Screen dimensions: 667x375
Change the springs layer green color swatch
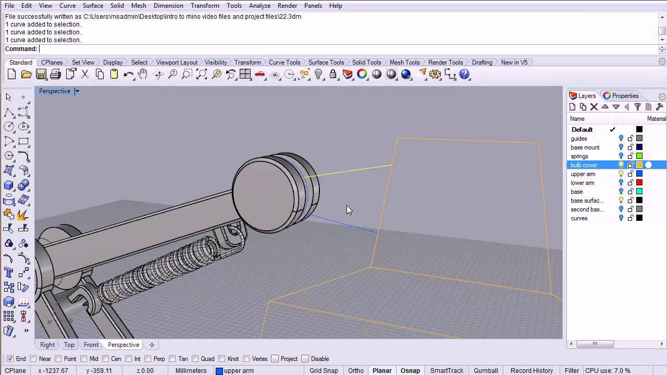pyautogui.click(x=639, y=156)
